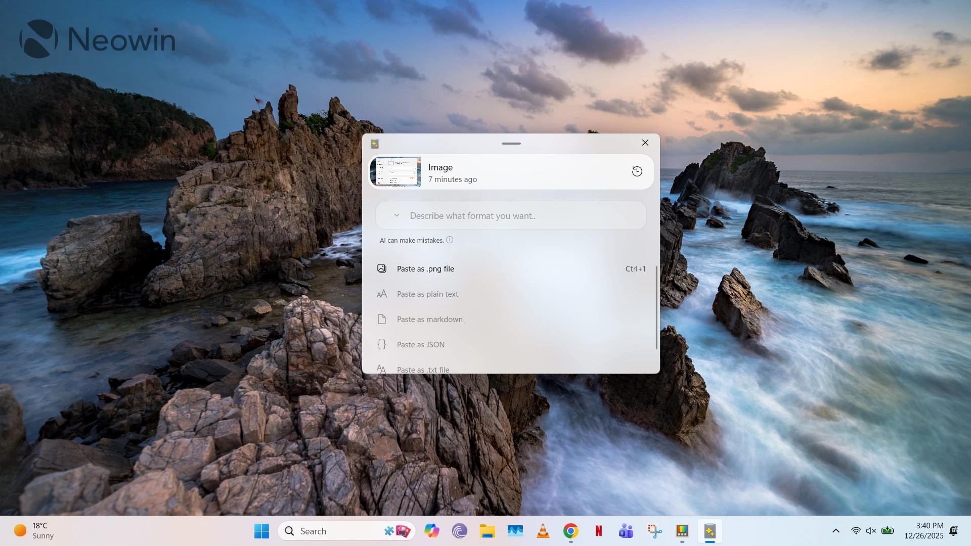The width and height of the screenshot is (971, 546).
Task: Open File Explorer from the taskbar
Action: 488,531
